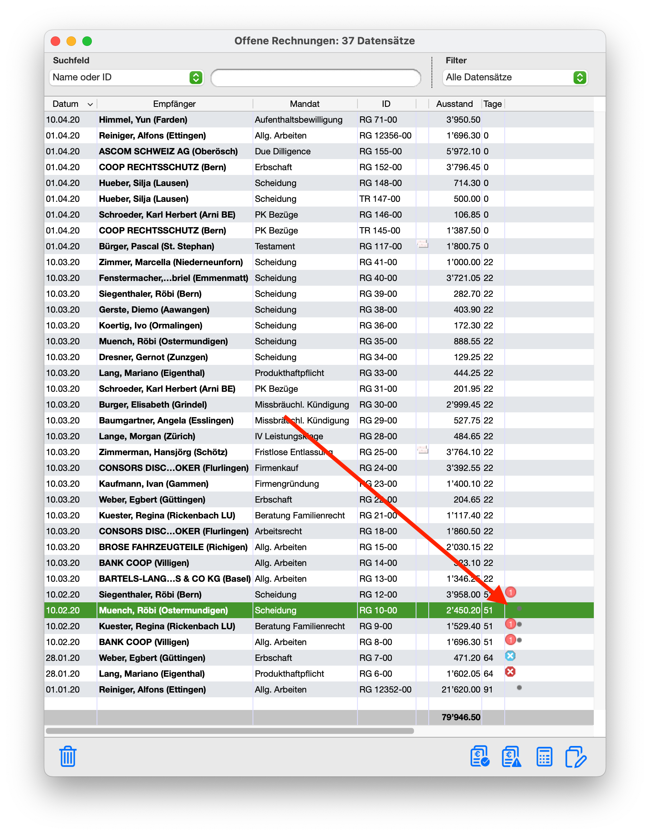
Task: Select row Himmel, Yun (Farden)
Action: click(319, 120)
